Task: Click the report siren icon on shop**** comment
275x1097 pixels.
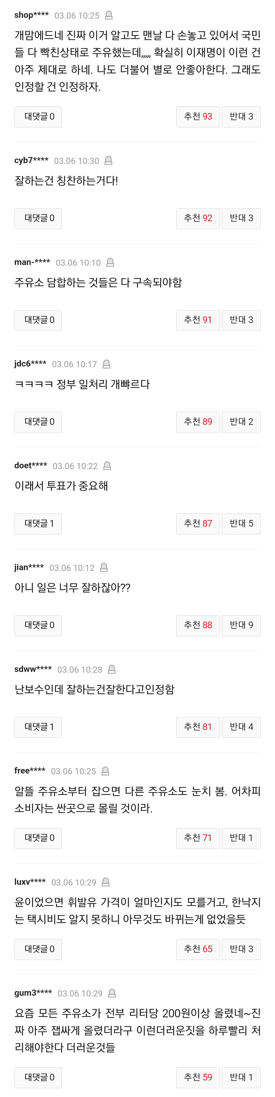Action: [x=109, y=15]
